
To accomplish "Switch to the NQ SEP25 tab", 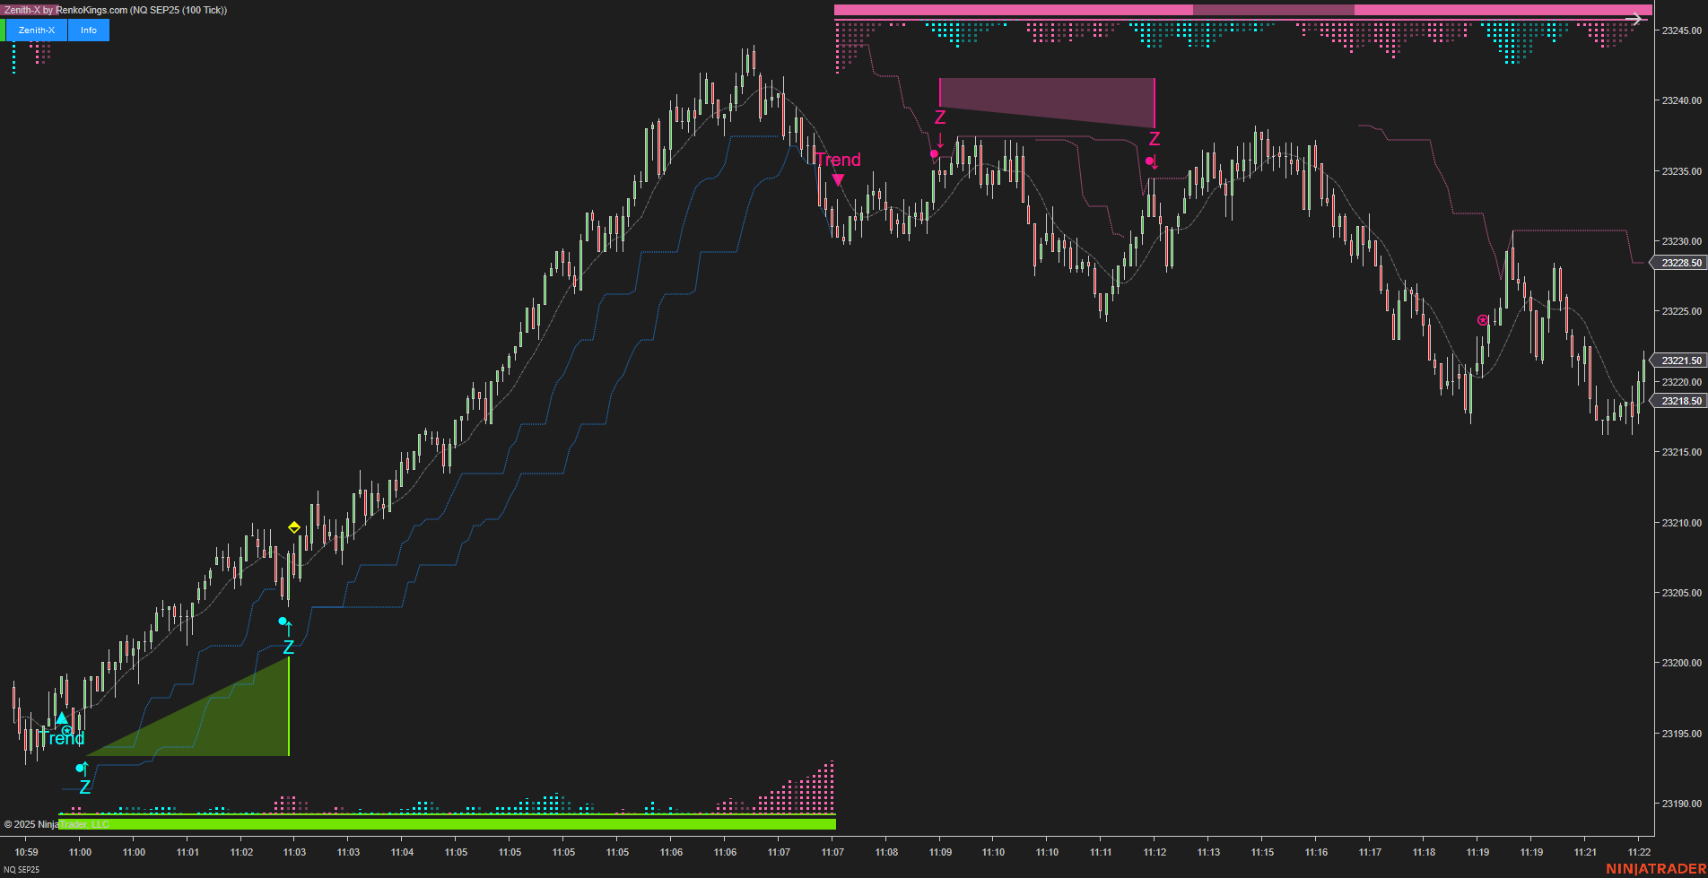I will (x=22, y=869).
